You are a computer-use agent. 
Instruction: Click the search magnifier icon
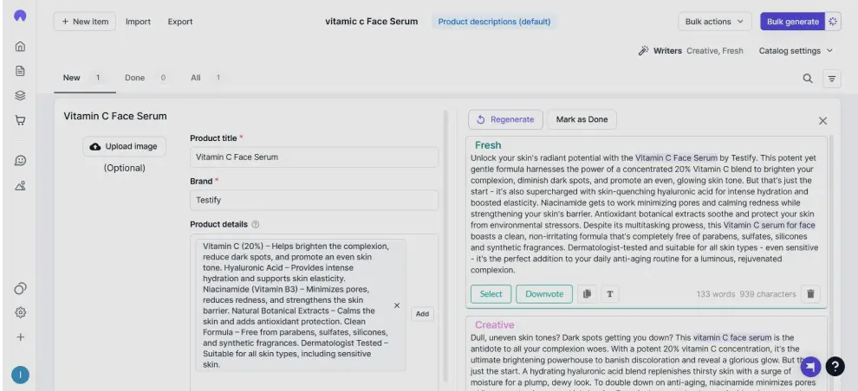[808, 79]
